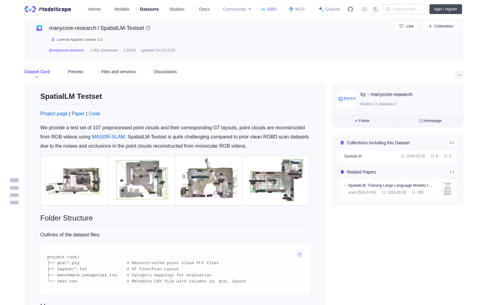Click the ModelScope logo

[x=48, y=9]
